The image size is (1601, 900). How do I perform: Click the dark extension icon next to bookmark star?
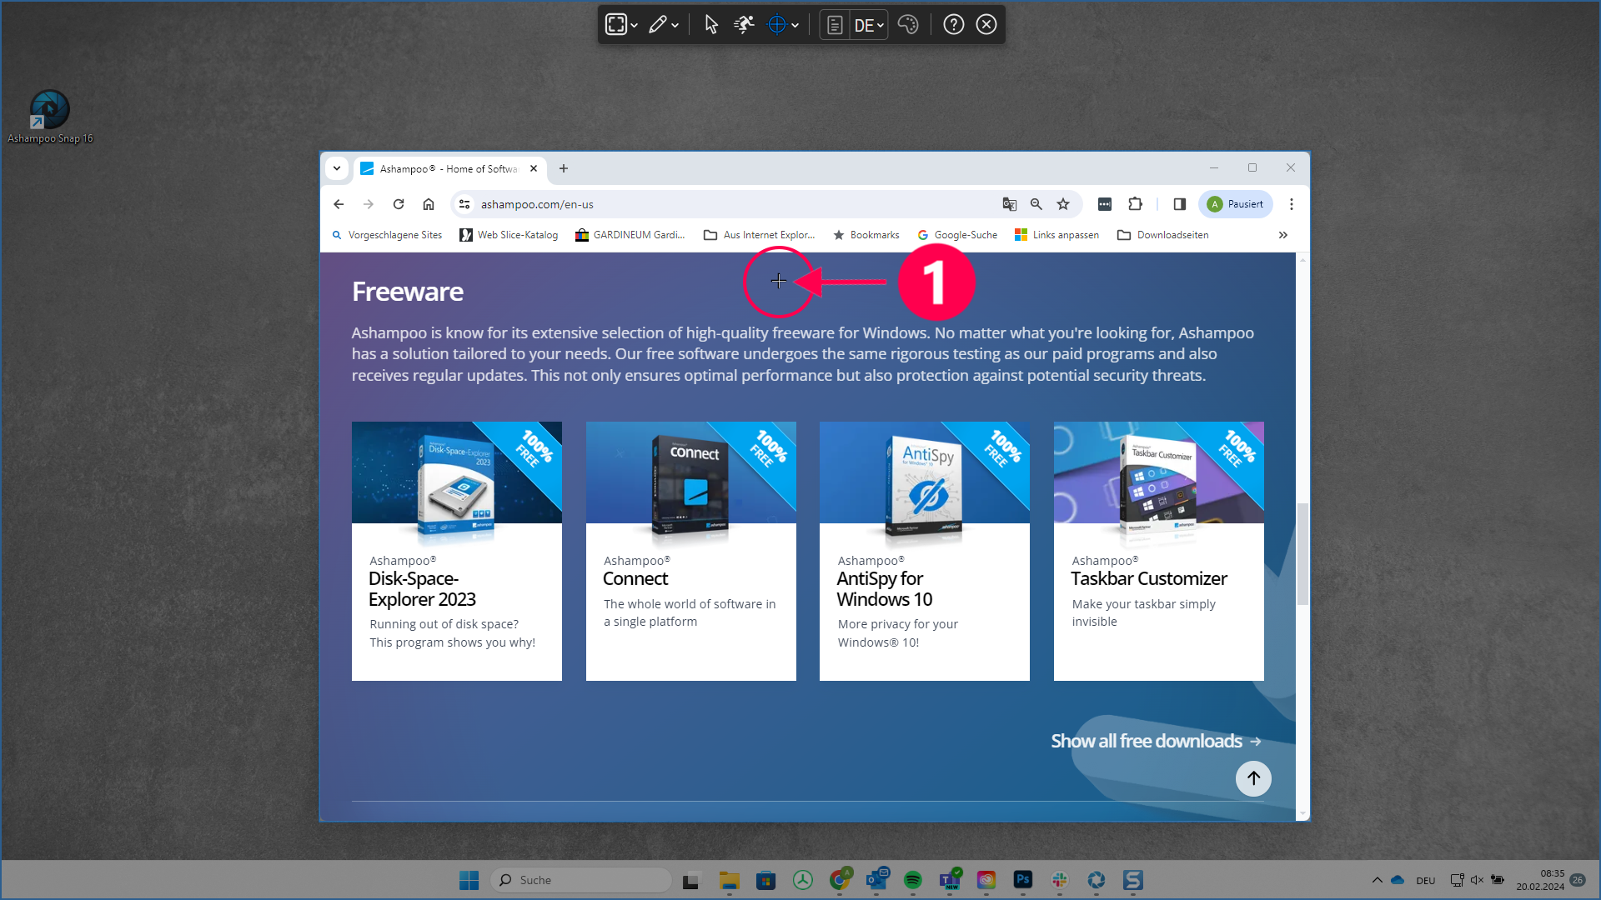tap(1105, 204)
